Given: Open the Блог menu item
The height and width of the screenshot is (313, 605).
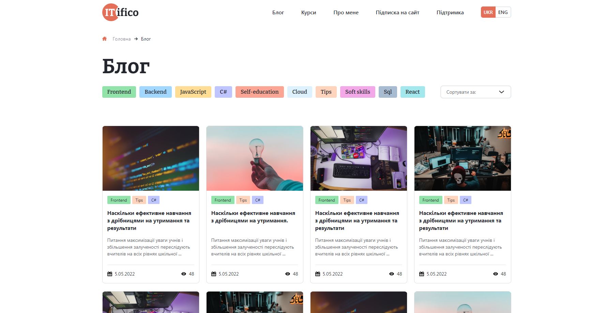Looking at the screenshot, I should [278, 12].
